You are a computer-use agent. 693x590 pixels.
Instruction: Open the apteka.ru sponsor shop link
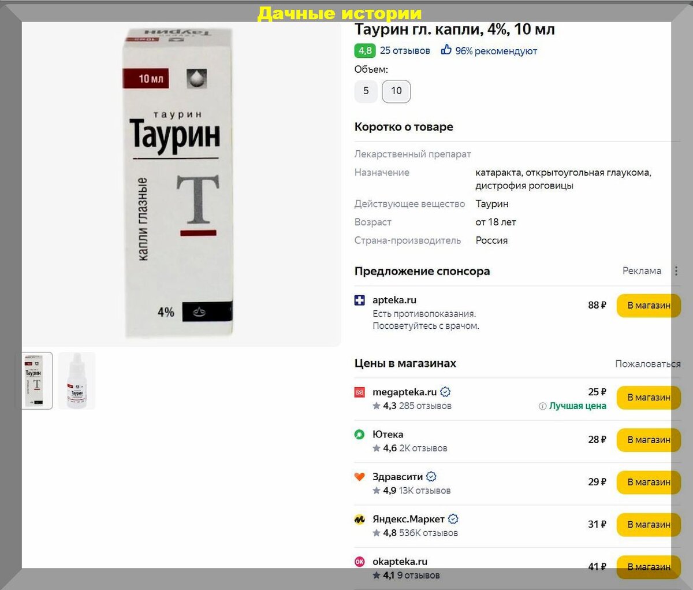point(394,300)
